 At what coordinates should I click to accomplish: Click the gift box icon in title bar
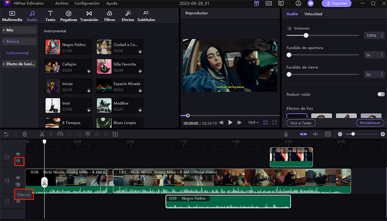(257, 4)
